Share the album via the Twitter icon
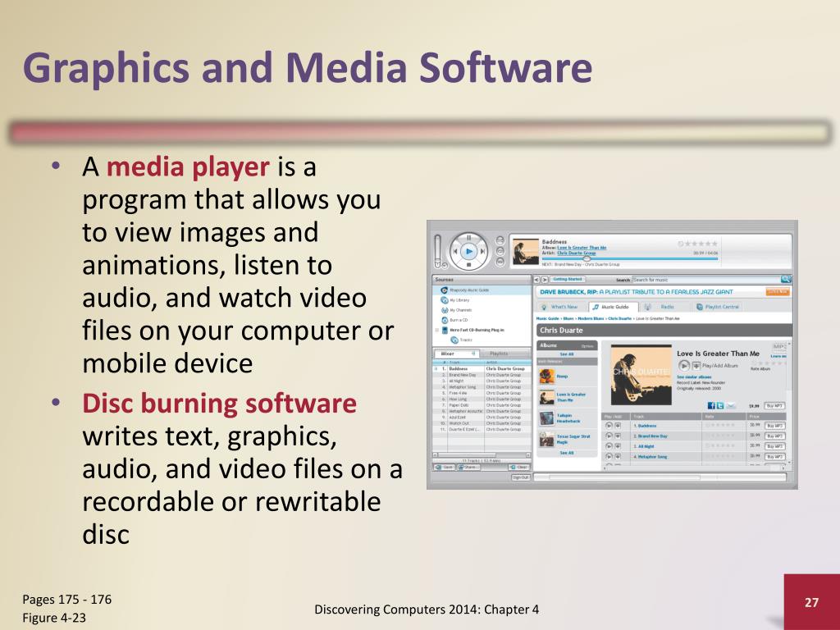Screen dimensions: 840x630 (720, 405)
